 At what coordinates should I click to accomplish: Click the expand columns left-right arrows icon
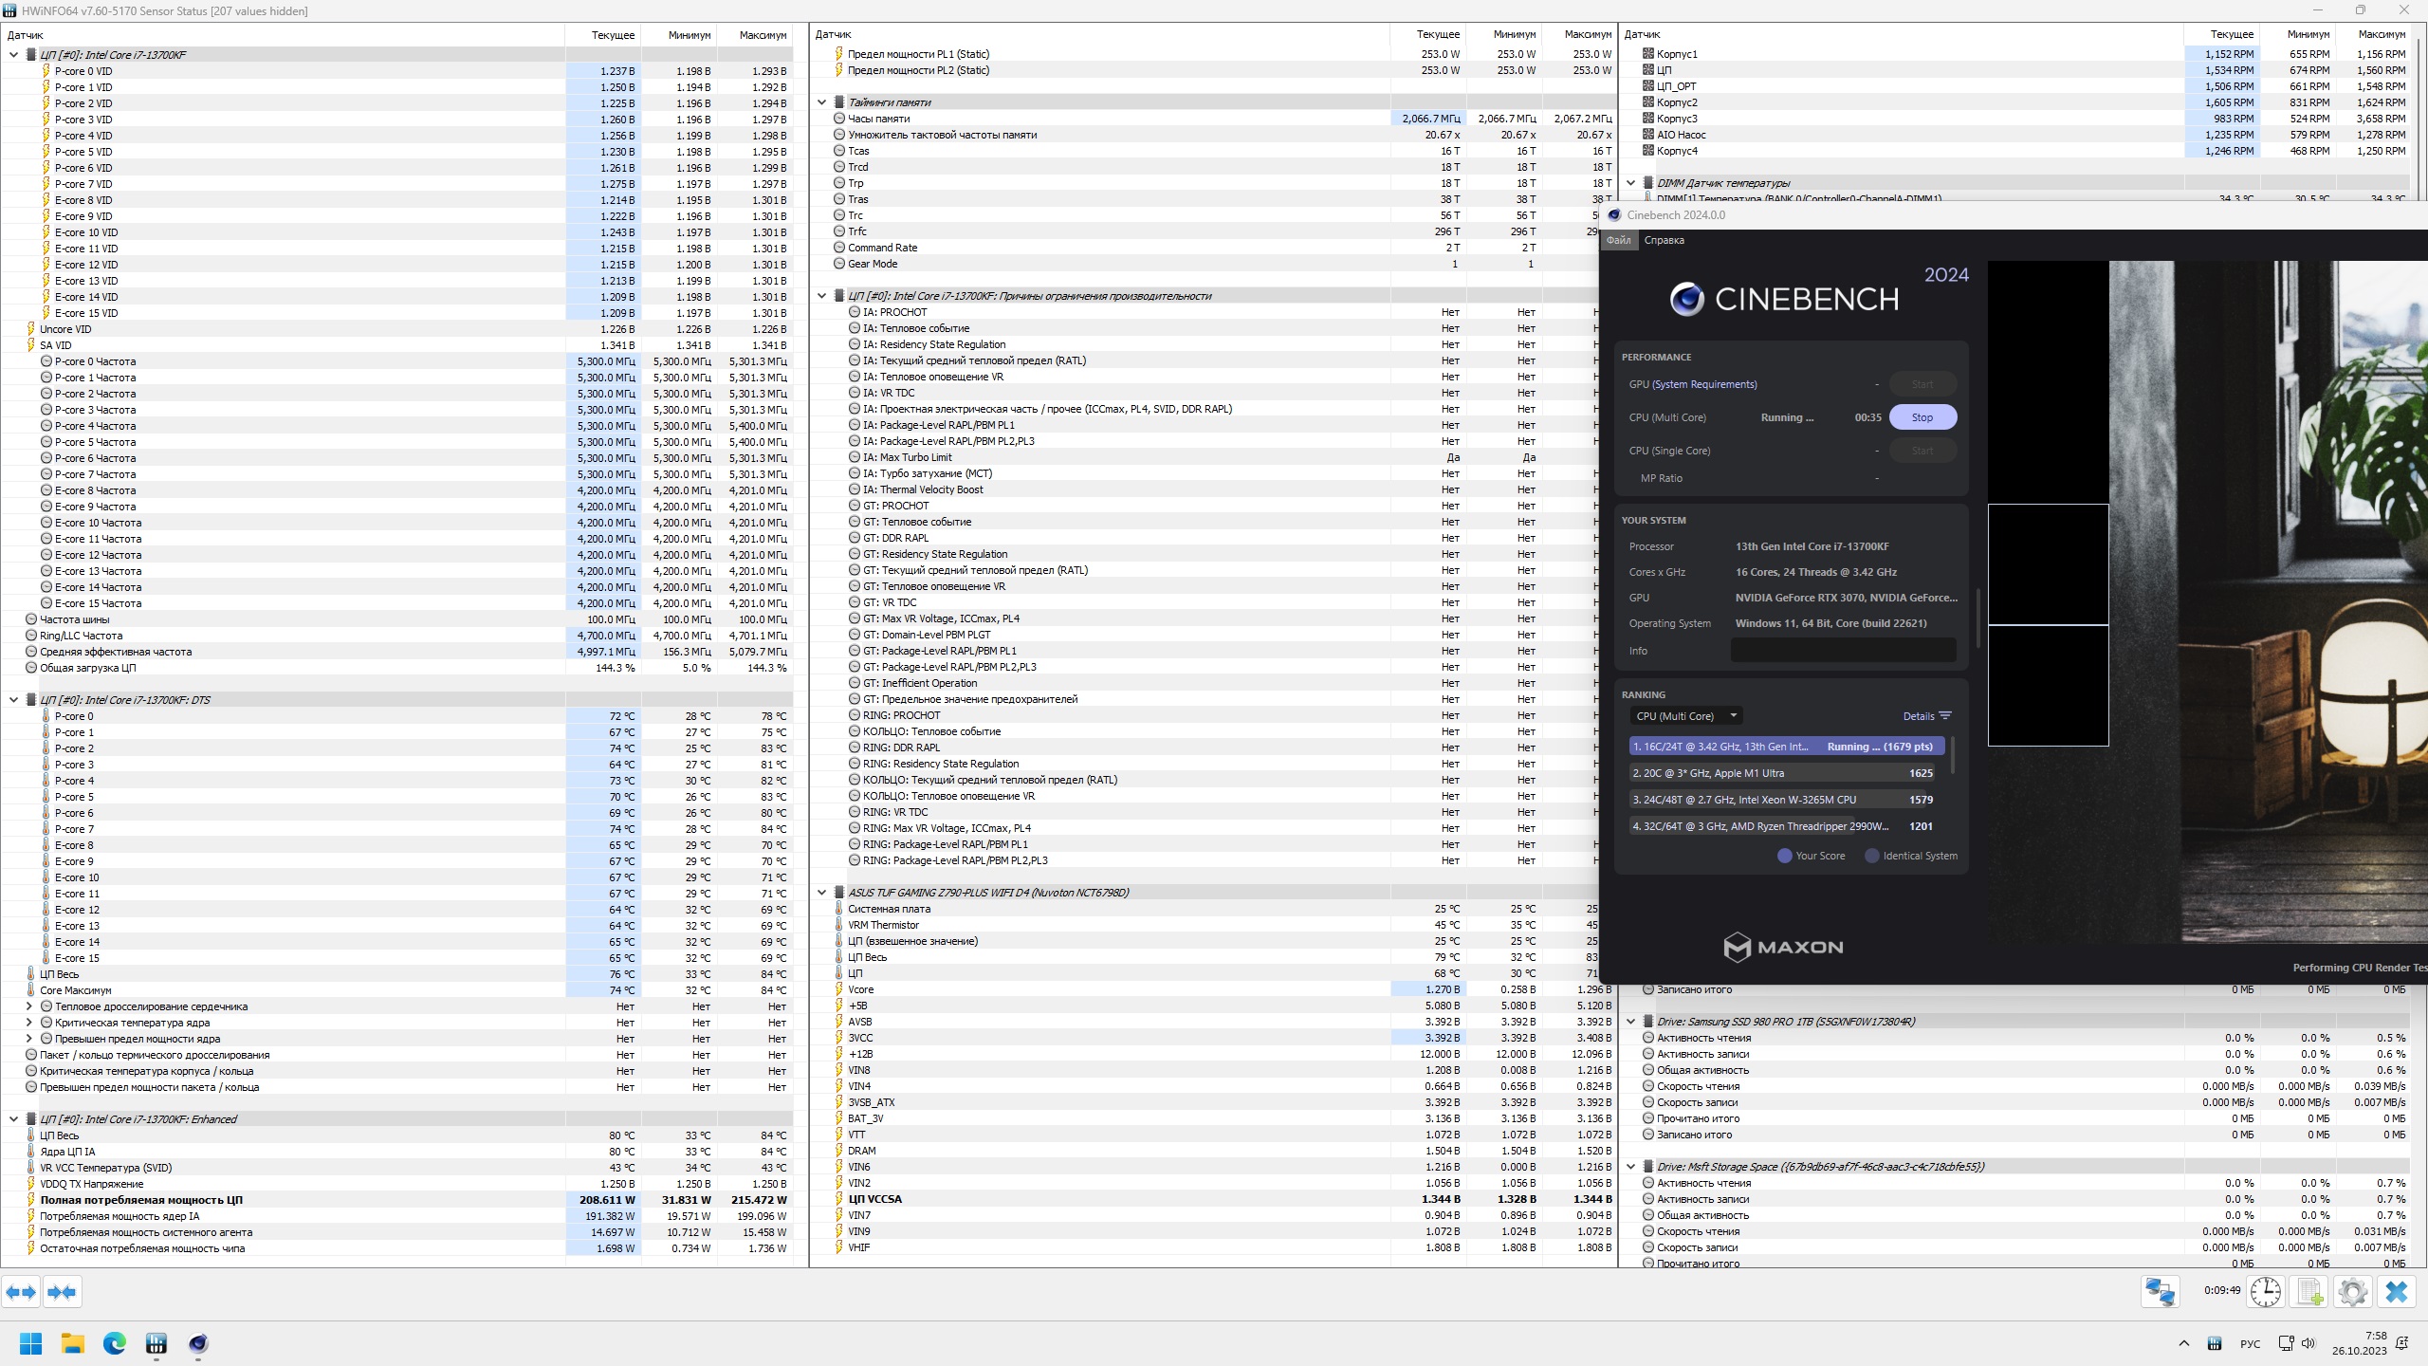pos(21,1292)
